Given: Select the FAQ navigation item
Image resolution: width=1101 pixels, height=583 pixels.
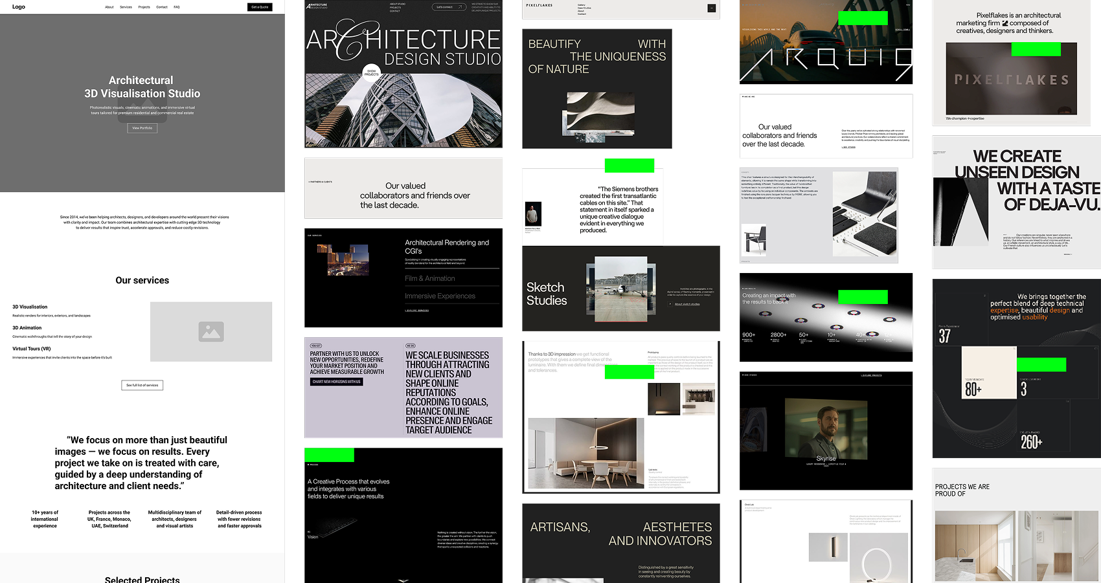Looking at the screenshot, I should point(176,7).
